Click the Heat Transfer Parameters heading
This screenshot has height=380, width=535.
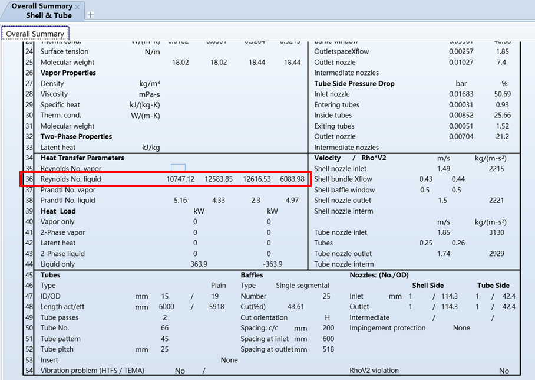point(82,158)
